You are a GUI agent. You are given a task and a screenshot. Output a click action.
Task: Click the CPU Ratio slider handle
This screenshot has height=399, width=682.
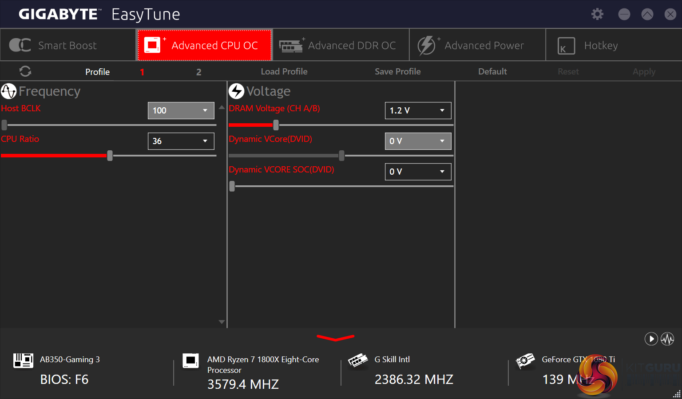[x=110, y=156]
